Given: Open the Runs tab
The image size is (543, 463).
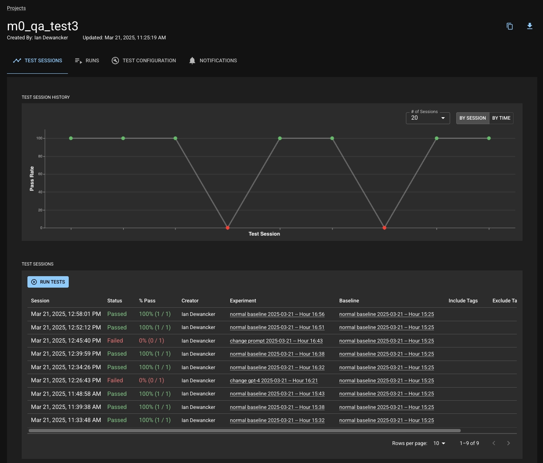Looking at the screenshot, I should tap(92, 61).
